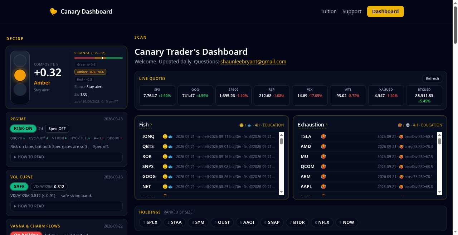The width and height of the screenshot is (458, 235).
Task: Click GOOG row smile-fish emoji
Action: (168, 177)
